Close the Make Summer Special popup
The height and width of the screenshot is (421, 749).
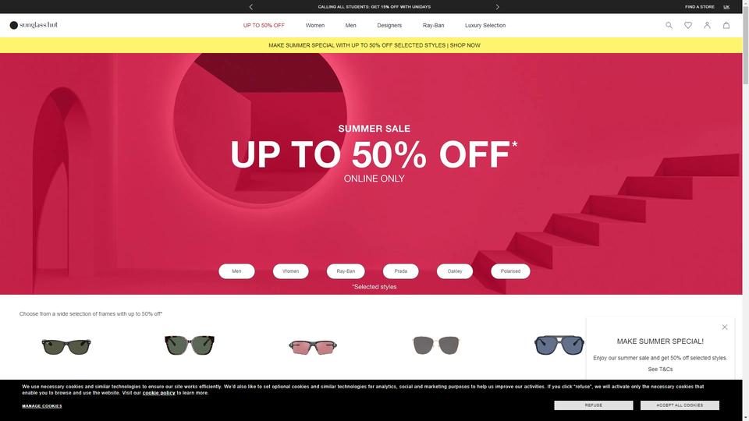(725, 327)
